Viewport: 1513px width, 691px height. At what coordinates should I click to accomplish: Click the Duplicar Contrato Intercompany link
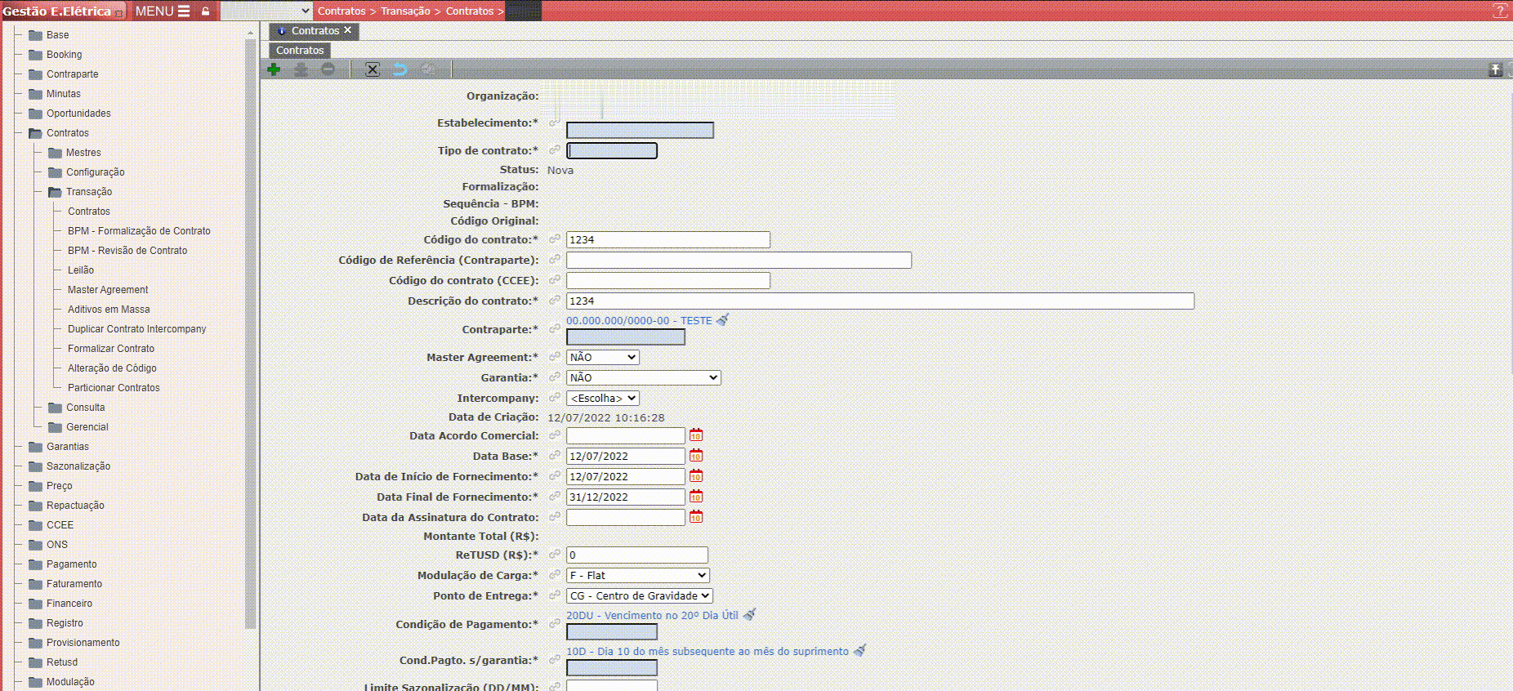pyautogui.click(x=136, y=329)
